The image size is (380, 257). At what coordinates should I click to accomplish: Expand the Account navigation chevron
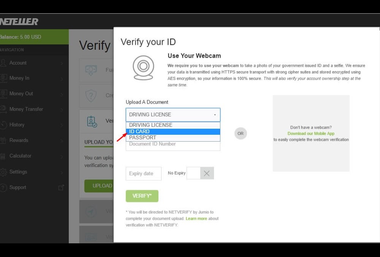coord(62,63)
